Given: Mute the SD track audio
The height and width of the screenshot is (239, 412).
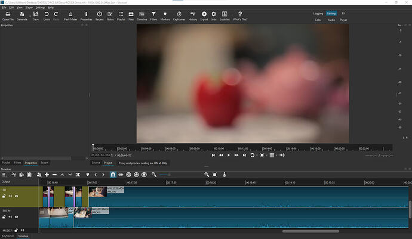Looking at the screenshot, I should (x=10, y=196).
